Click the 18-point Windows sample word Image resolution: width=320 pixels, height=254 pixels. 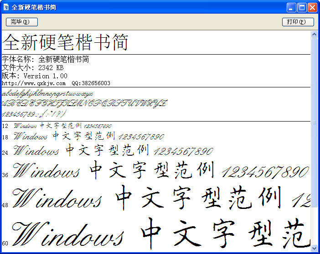[31, 136]
